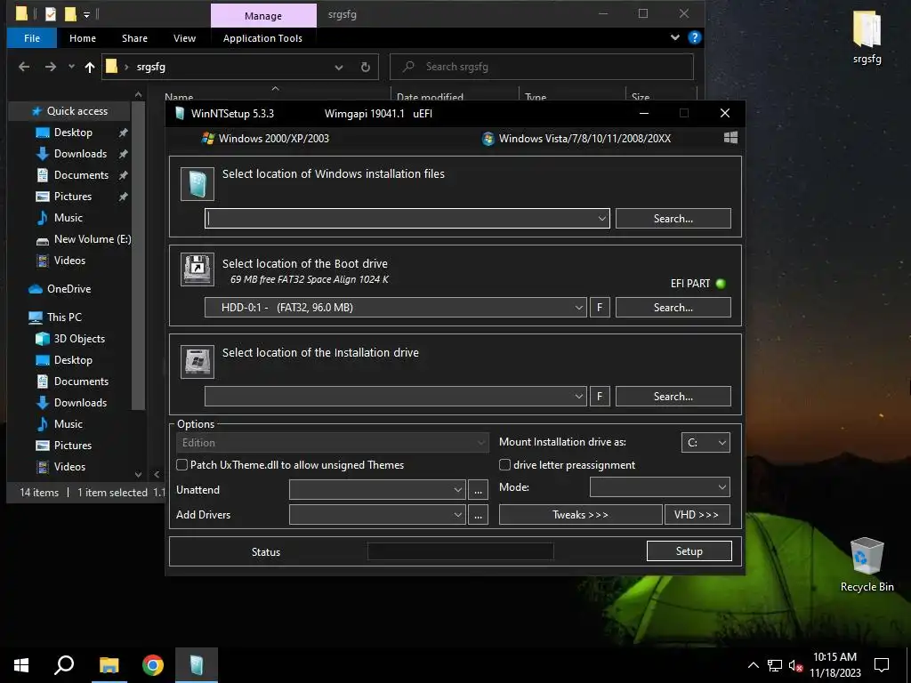Screen dimensions: 911x683
Task: Navigate forward in File Explorer
Action: [x=51, y=67]
